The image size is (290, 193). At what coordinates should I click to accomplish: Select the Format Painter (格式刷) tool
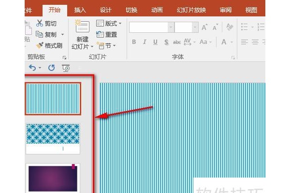[49, 45]
